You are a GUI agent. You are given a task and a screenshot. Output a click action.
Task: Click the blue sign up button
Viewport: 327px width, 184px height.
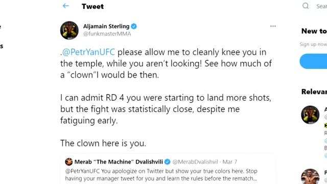point(313,61)
